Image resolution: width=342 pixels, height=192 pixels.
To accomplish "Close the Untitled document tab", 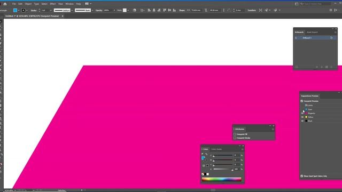I will [63, 16].
